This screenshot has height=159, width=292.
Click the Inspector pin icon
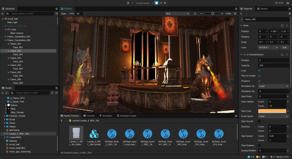point(289,14)
